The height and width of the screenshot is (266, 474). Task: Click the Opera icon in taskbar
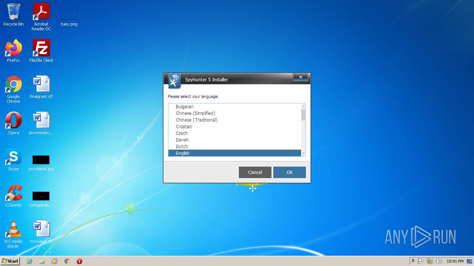79,261
